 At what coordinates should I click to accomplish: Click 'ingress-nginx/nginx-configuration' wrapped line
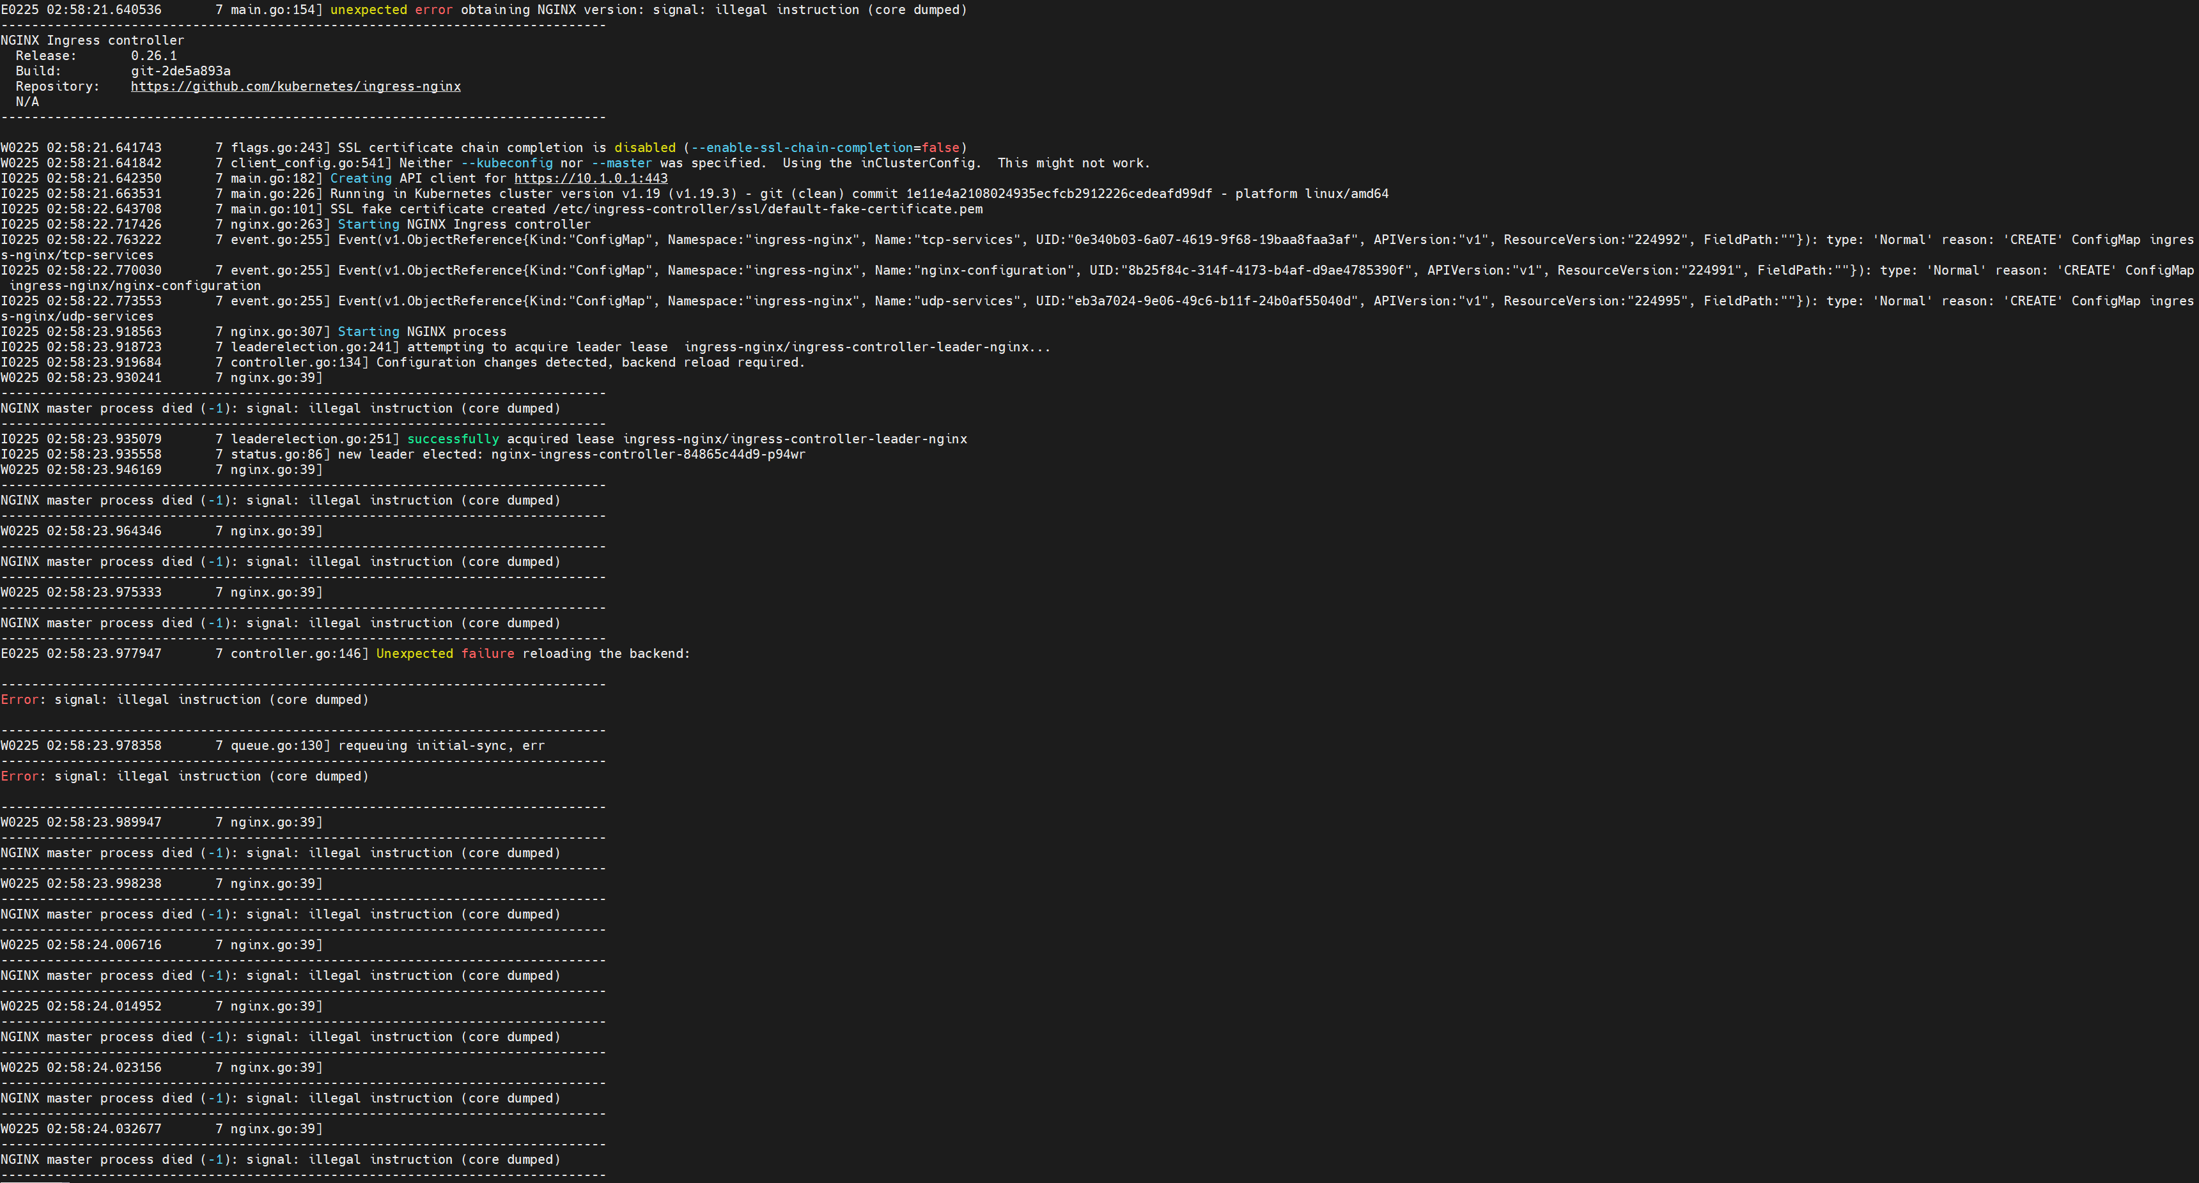tap(134, 286)
